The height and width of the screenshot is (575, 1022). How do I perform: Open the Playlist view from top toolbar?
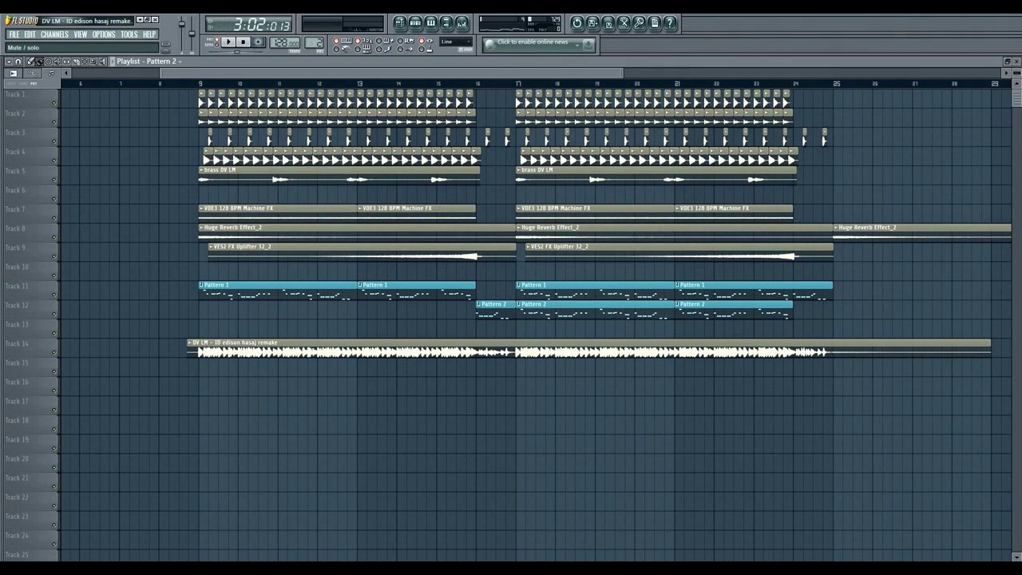point(400,23)
